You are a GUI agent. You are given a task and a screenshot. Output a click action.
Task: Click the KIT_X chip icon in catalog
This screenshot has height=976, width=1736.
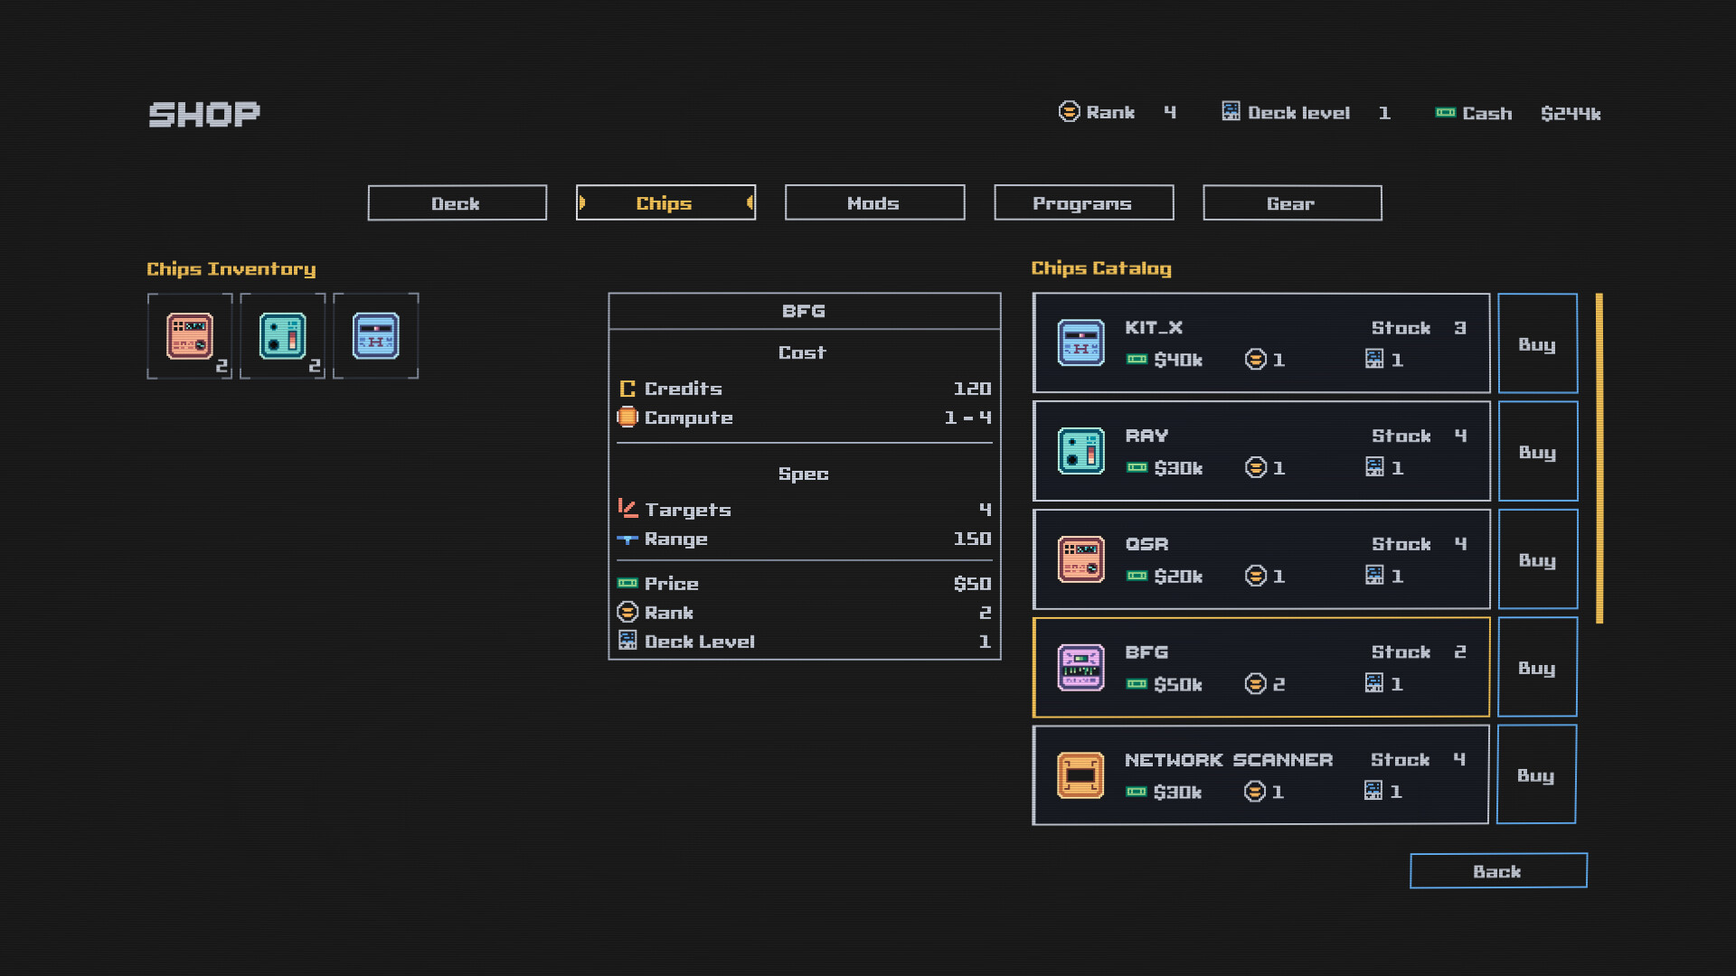1081,343
